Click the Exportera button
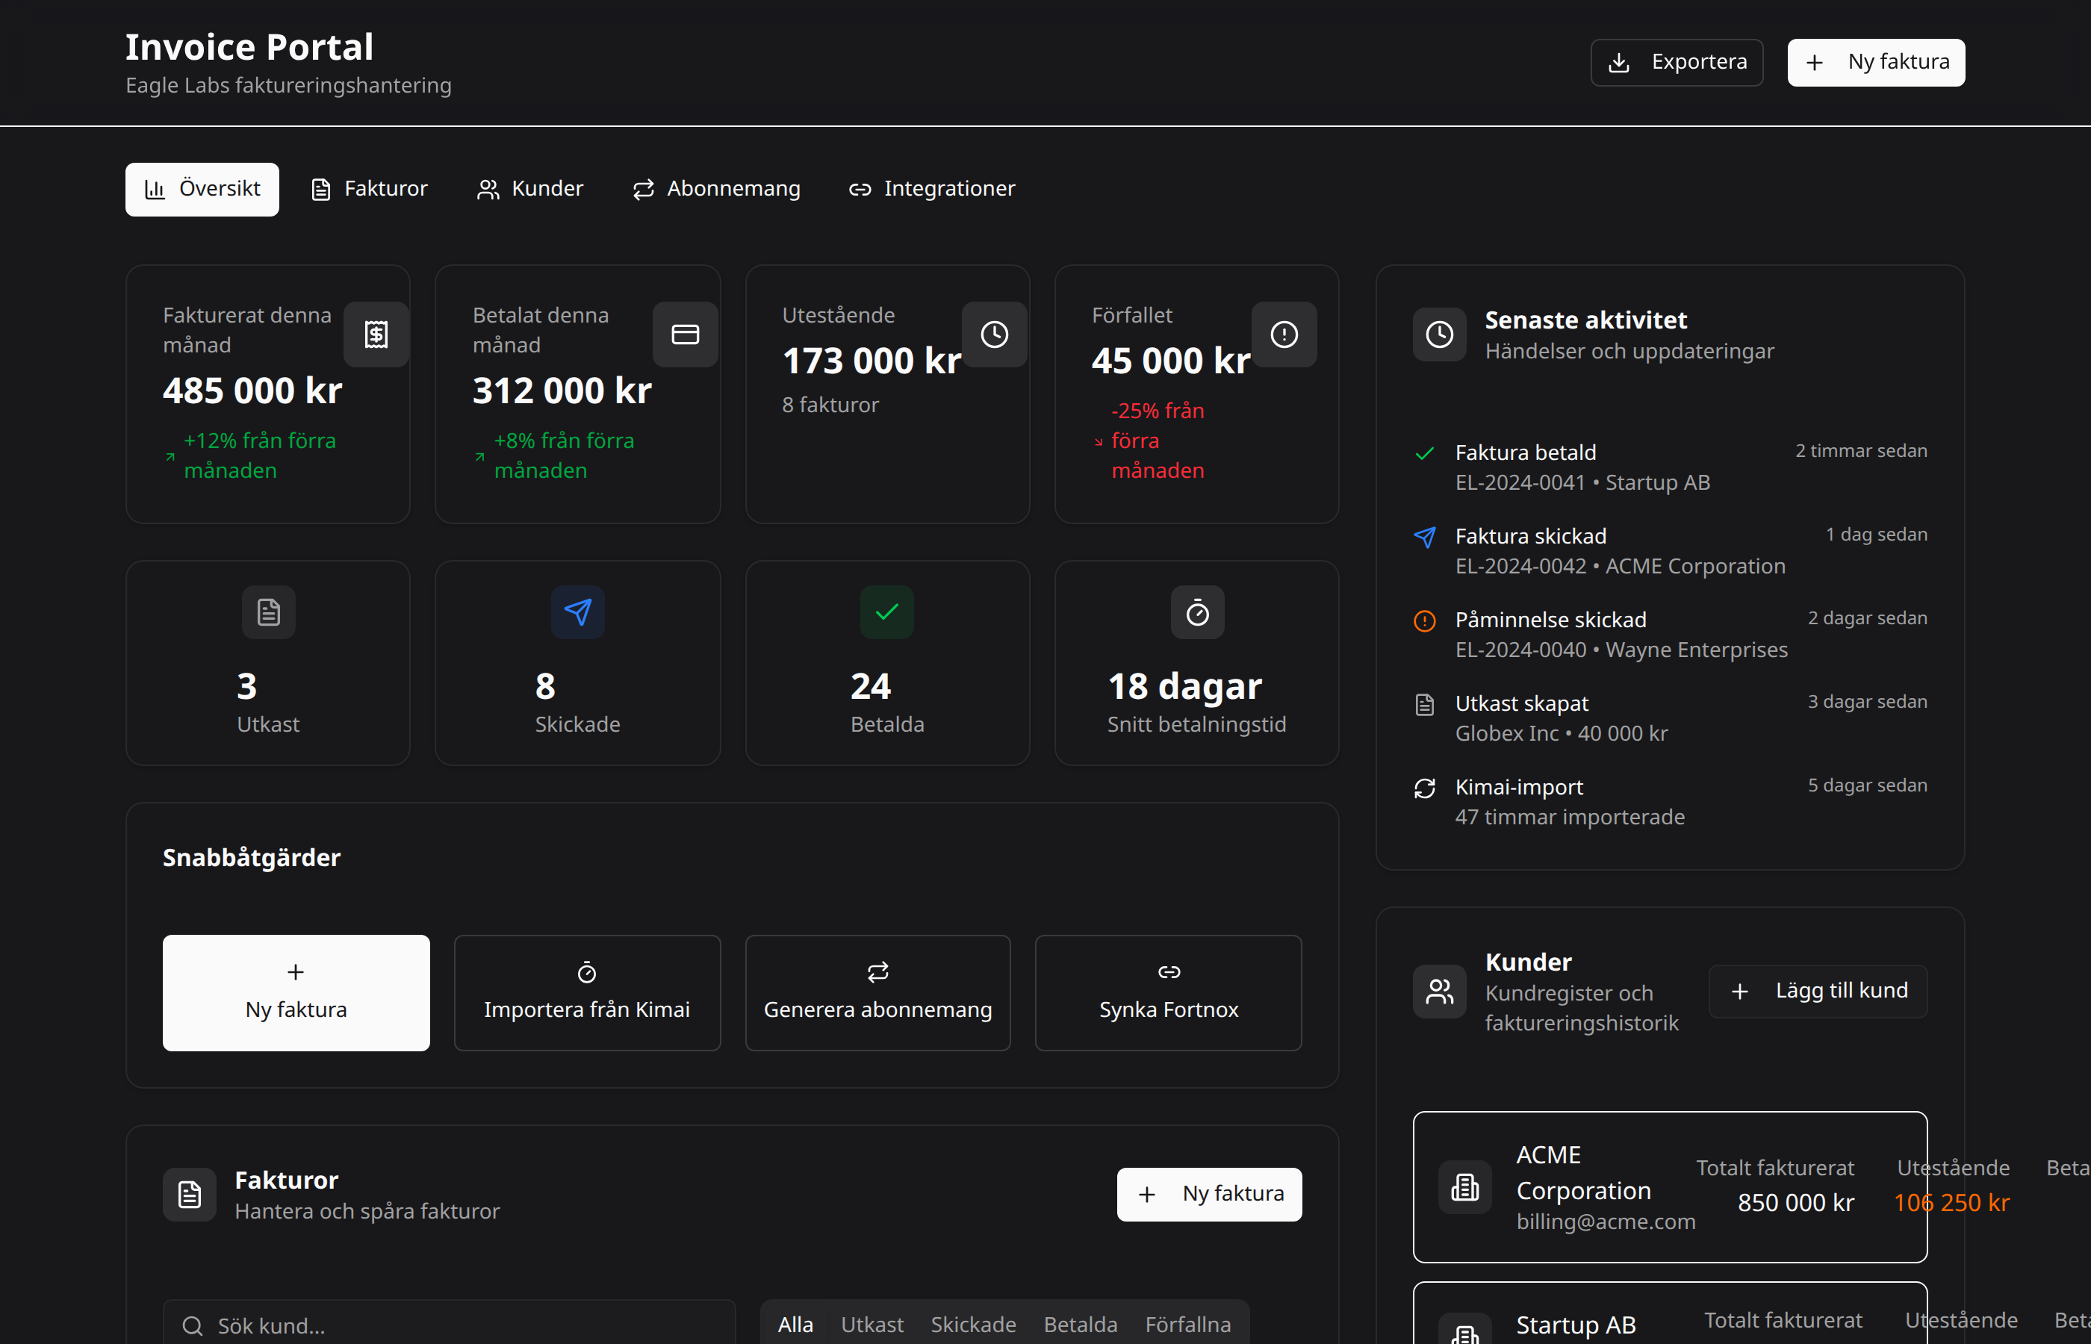Viewport: 2091px width, 1344px height. [x=1677, y=61]
